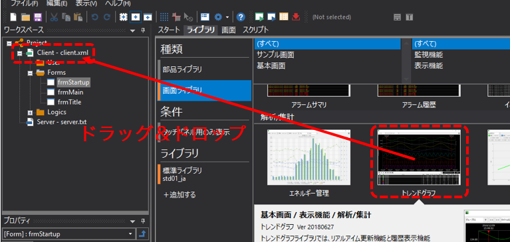Open the 編集(E) menu
510x242 pixels.
(57, 4)
